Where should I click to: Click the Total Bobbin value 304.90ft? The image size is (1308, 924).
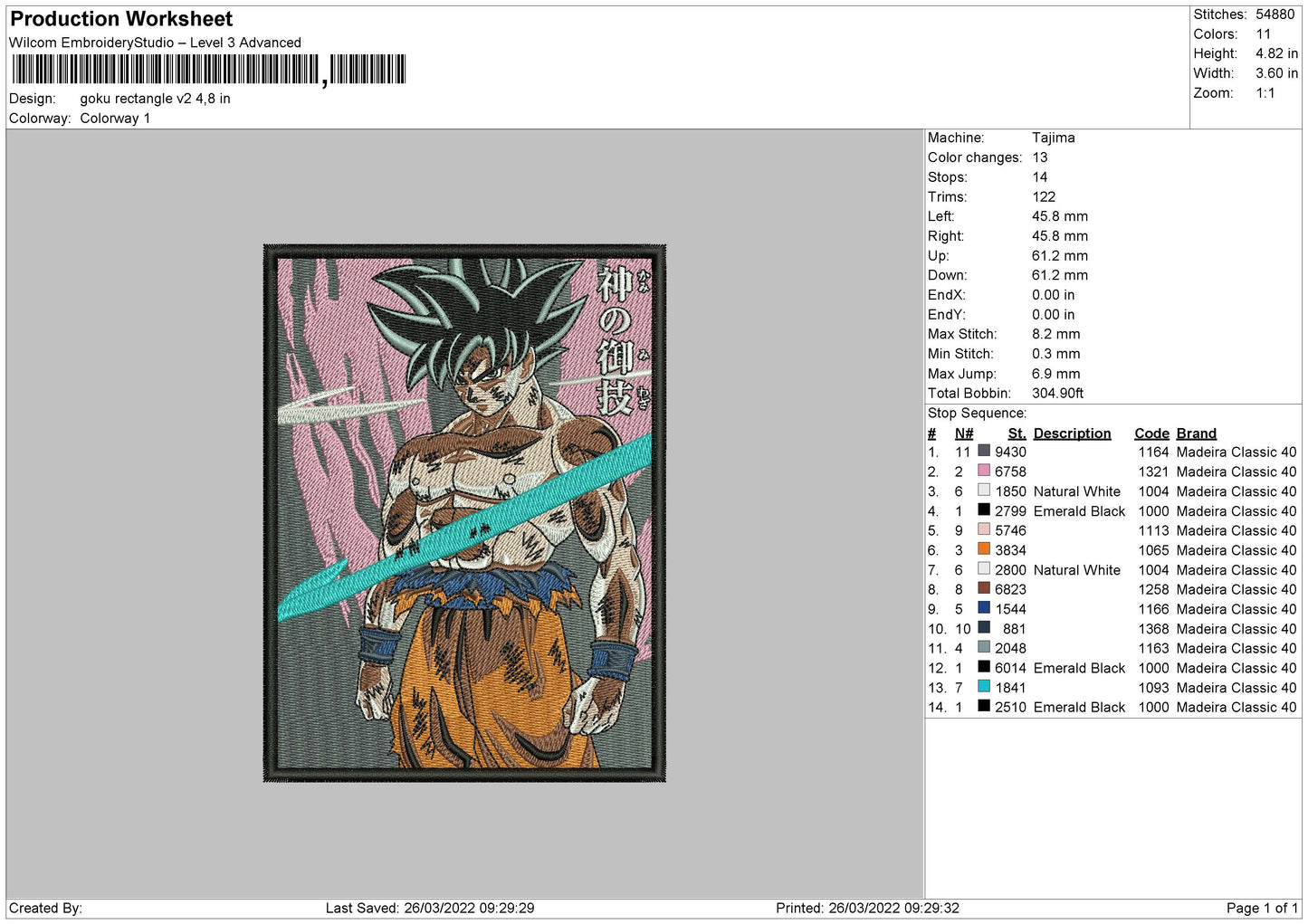[1057, 393]
